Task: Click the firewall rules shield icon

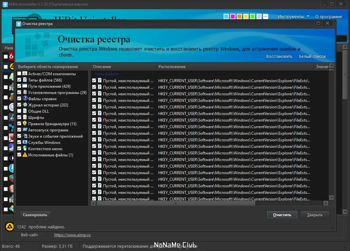Action: (x=25, y=124)
